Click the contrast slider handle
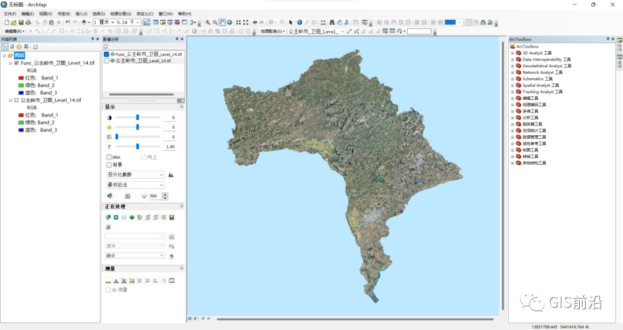The height and width of the screenshot is (330, 623). click(137, 117)
